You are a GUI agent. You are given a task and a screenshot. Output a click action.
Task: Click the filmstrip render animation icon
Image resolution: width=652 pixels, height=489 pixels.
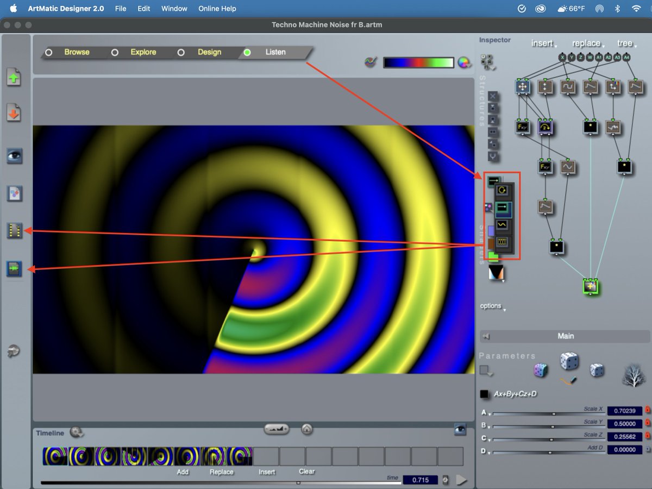coord(14,231)
